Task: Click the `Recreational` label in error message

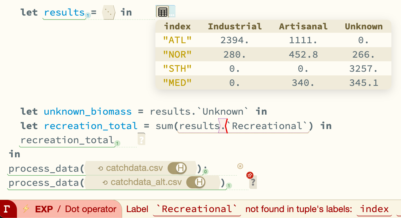Action: [197, 209]
